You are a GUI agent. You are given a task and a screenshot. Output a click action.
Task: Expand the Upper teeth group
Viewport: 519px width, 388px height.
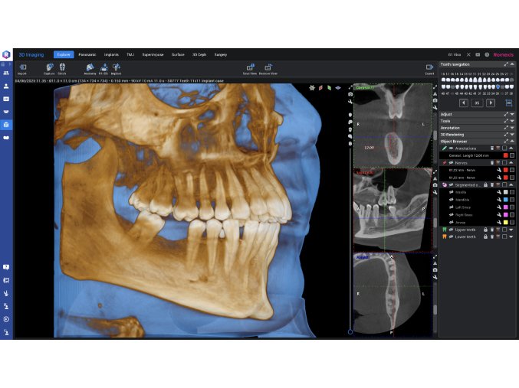(511, 230)
